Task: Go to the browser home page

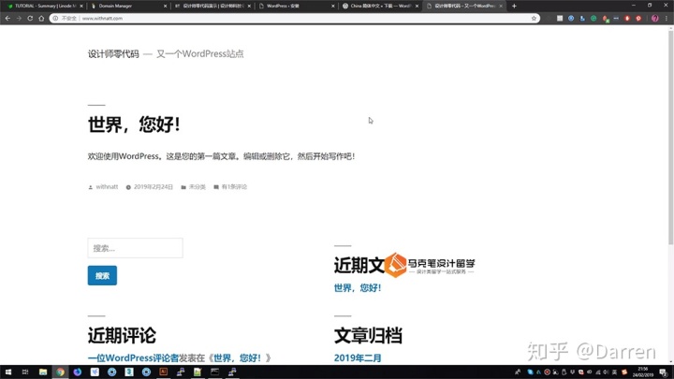Action: point(41,18)
